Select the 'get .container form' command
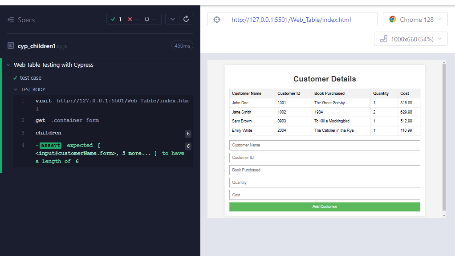Screen dimensions: 455x256 [x=67, y=120]
